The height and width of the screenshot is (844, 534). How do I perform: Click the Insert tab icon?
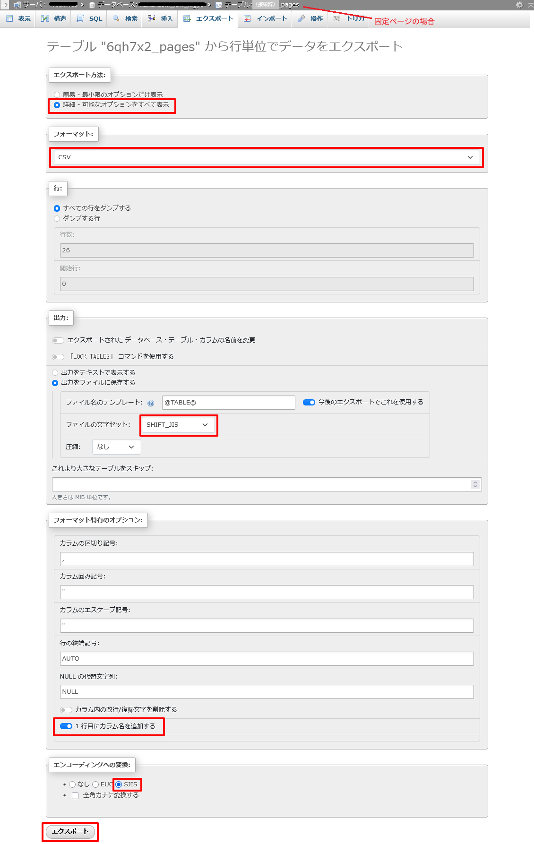151,18
